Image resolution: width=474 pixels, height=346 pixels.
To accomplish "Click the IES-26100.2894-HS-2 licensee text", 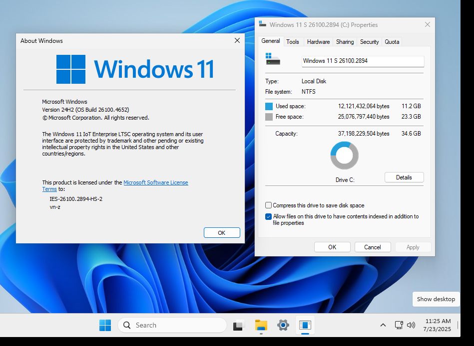I will [x=76, y=199].
